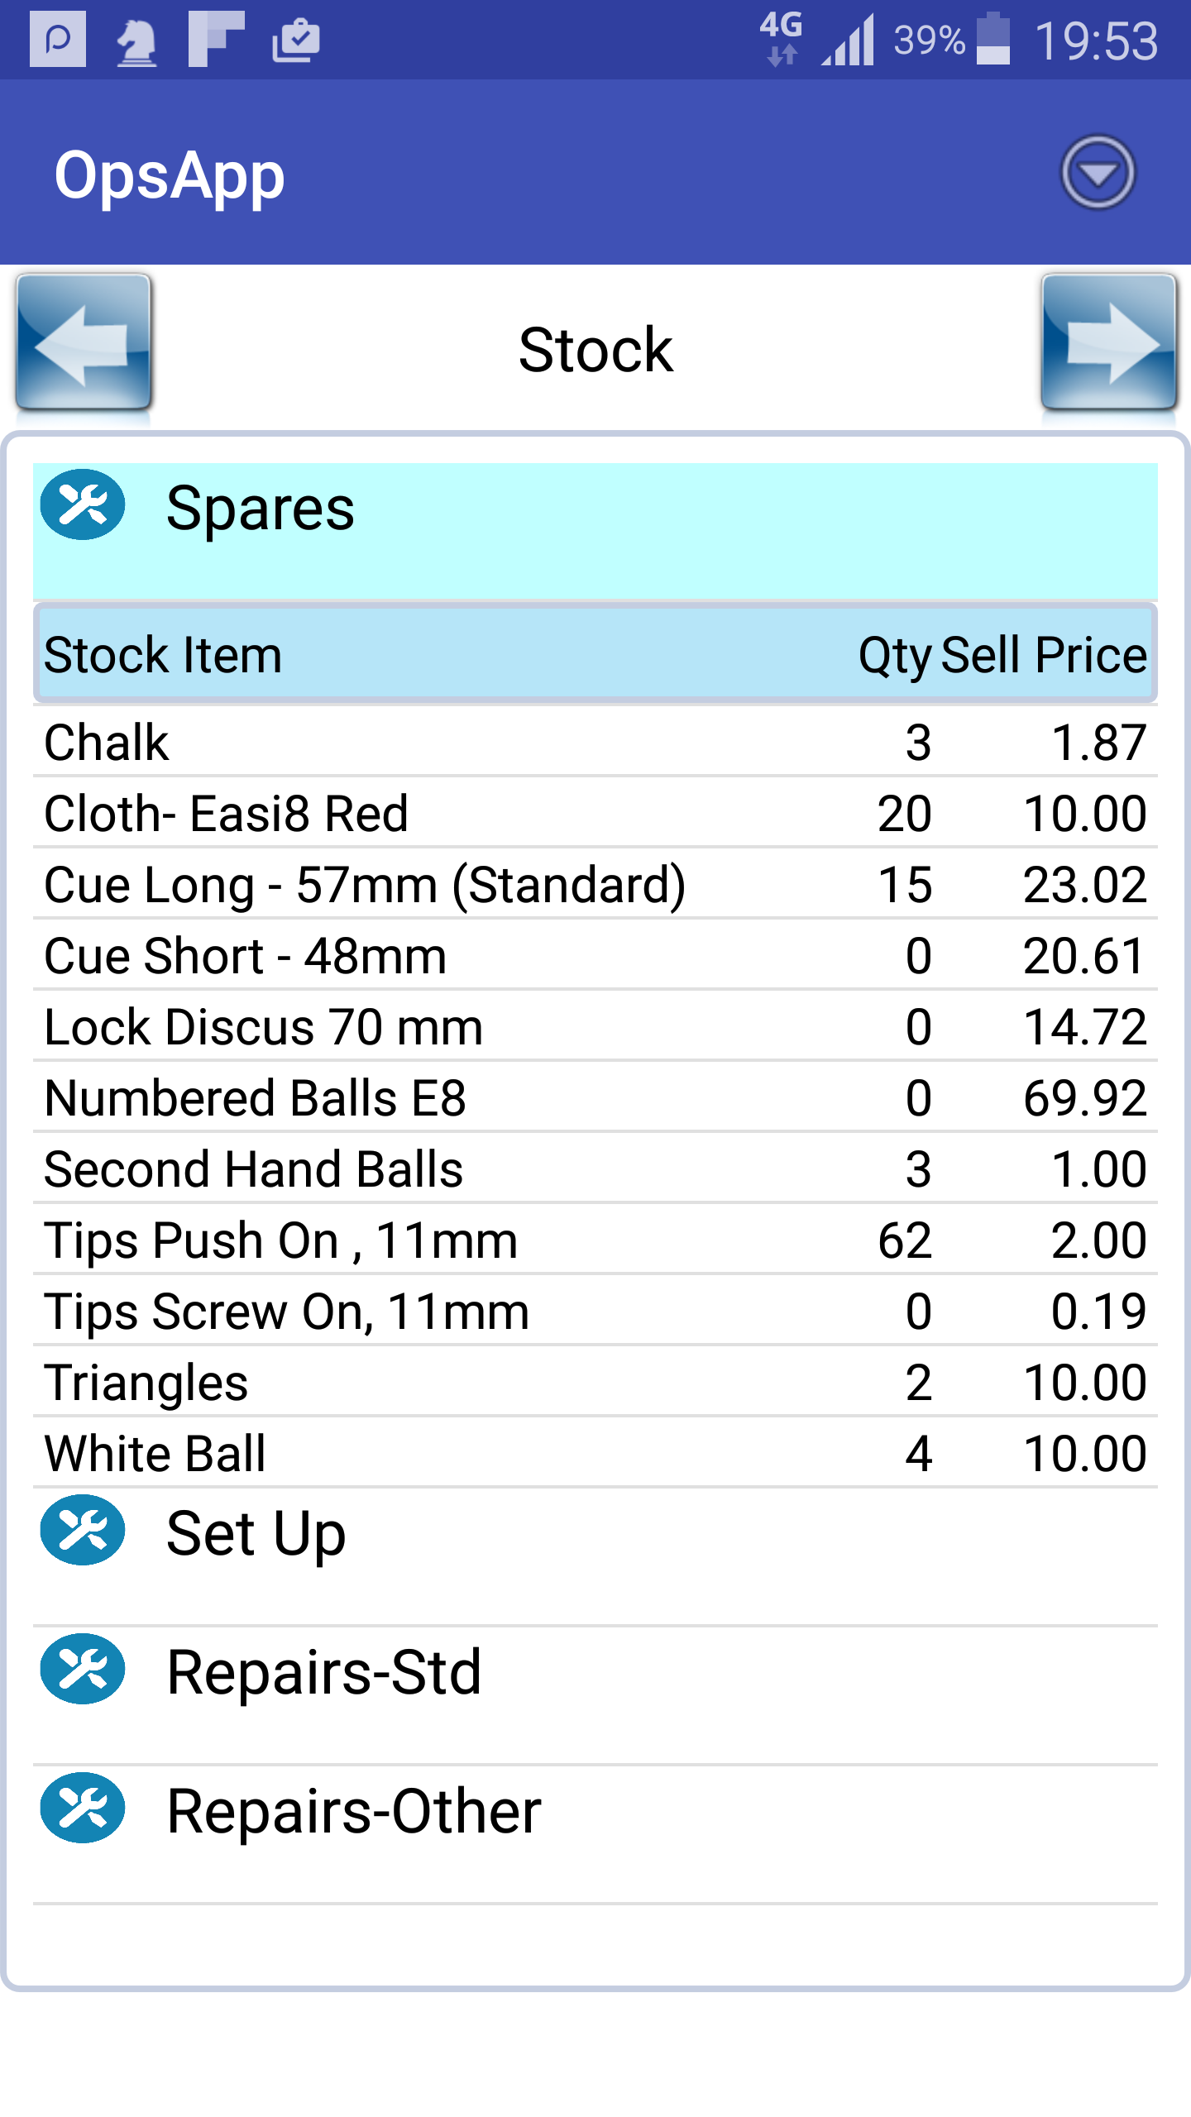
Task: Select Cue Long - 57mm (Standard) row
Action: click(595, 884)
